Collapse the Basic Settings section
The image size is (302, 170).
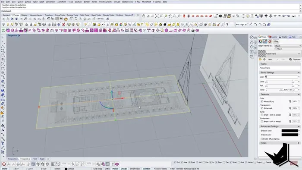pyautogui.click(x=299, y=72)
